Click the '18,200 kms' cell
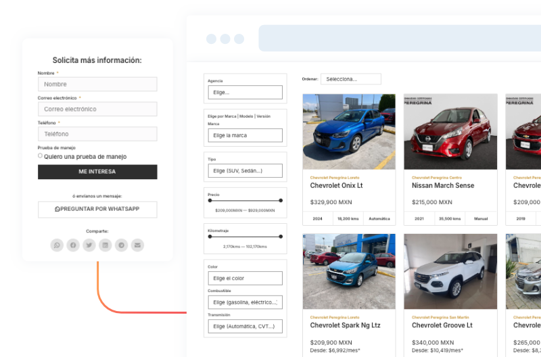The width and height of the screenshot is (541, 357). [348, 218]
